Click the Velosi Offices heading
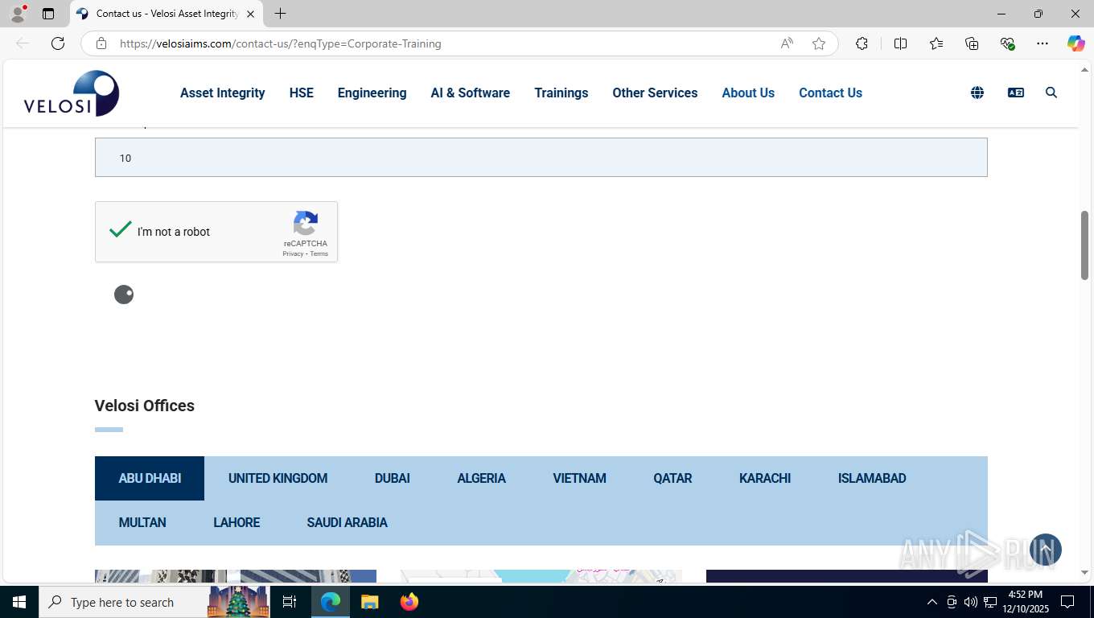Viewport: 1094px width, 618px height. pos(145,406)
